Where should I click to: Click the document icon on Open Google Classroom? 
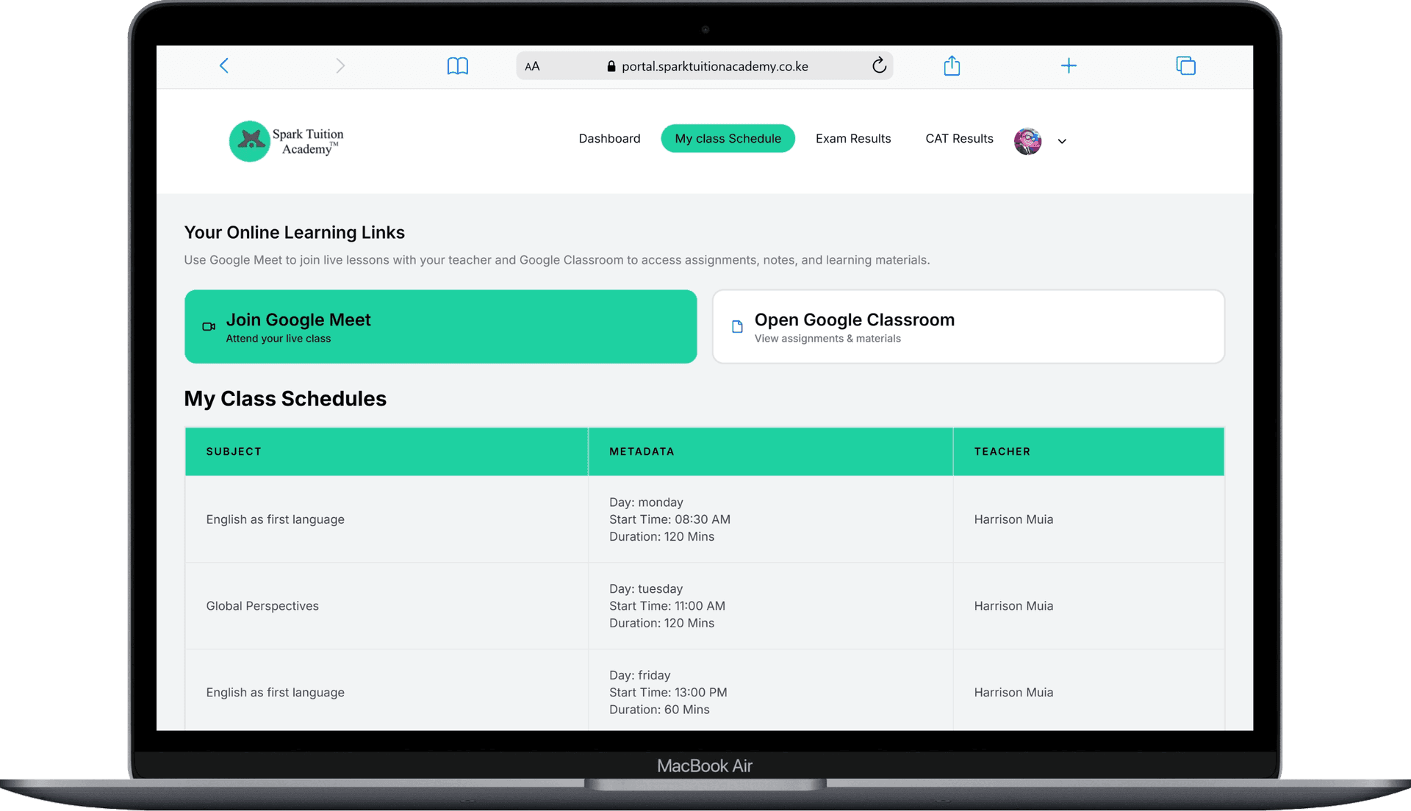click(737, 327)
